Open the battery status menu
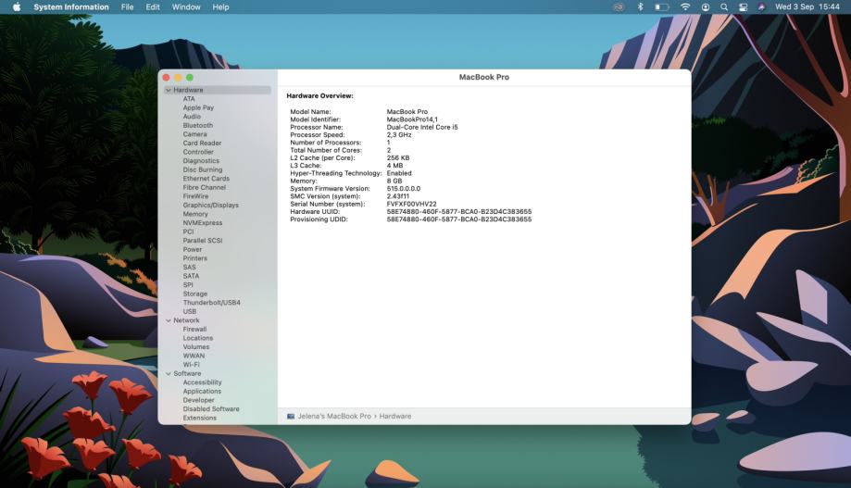The height and width of the screenshot is (488, 851). click(x=662, y=6)
